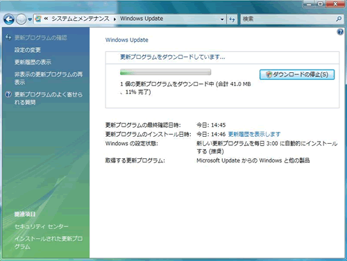Click the magnifier search icon

339,19
